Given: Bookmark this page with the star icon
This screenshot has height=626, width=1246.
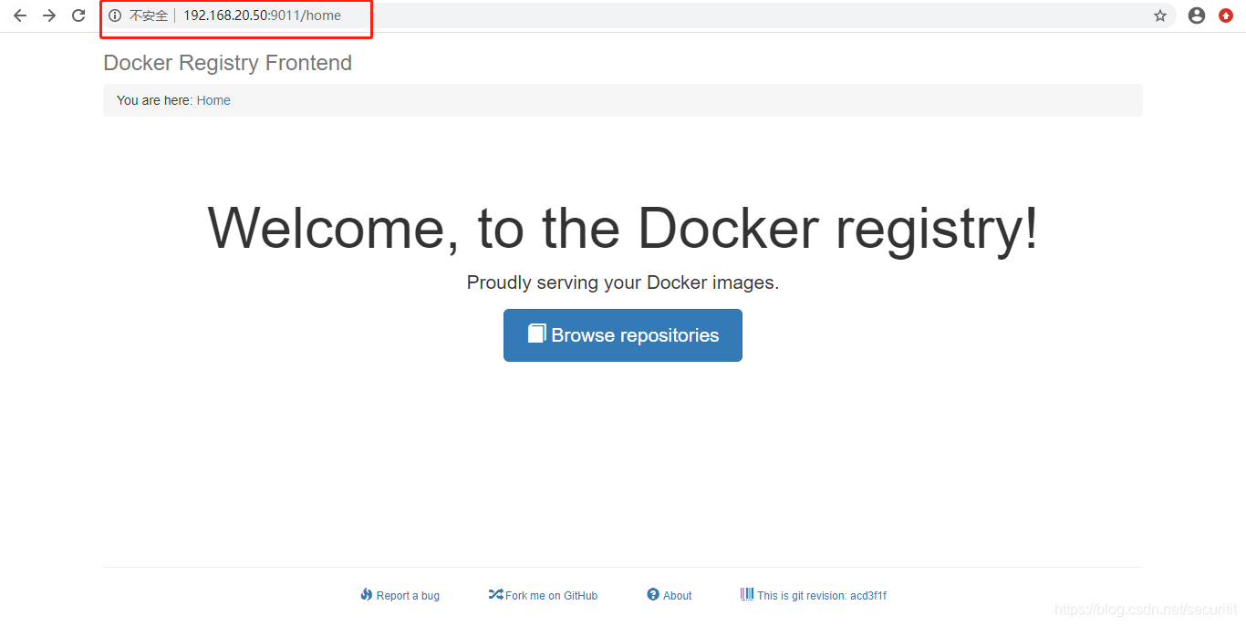Looking at the screenshot, I should point(1160,15).
